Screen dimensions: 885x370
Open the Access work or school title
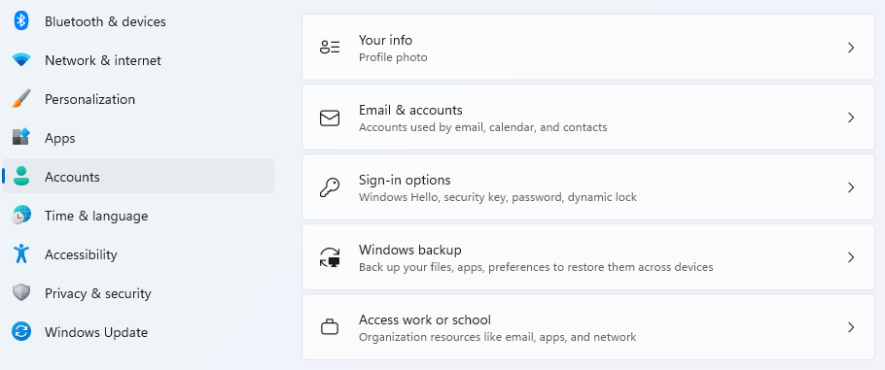[x=424, y=320]
